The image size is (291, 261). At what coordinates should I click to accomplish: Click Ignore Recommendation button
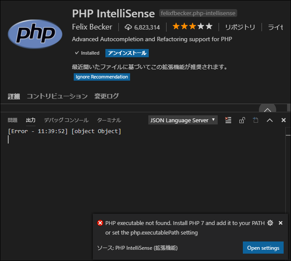point(102,77)
